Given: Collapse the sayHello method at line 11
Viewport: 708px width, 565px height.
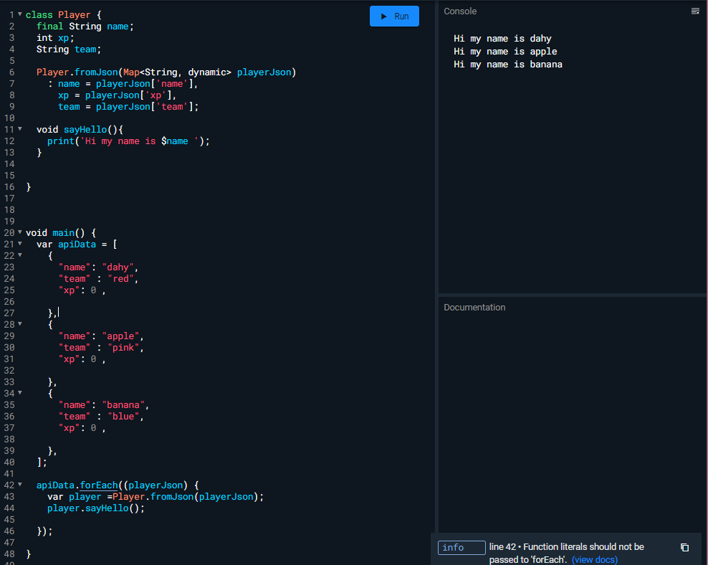Looking at the screenshot, I should click(x=20, y=129).
